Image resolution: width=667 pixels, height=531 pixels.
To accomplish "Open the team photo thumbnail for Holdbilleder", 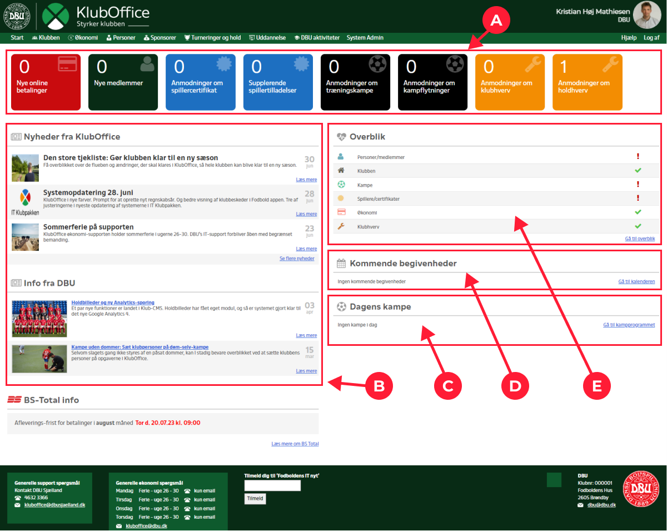I will [x=39, y=319].
